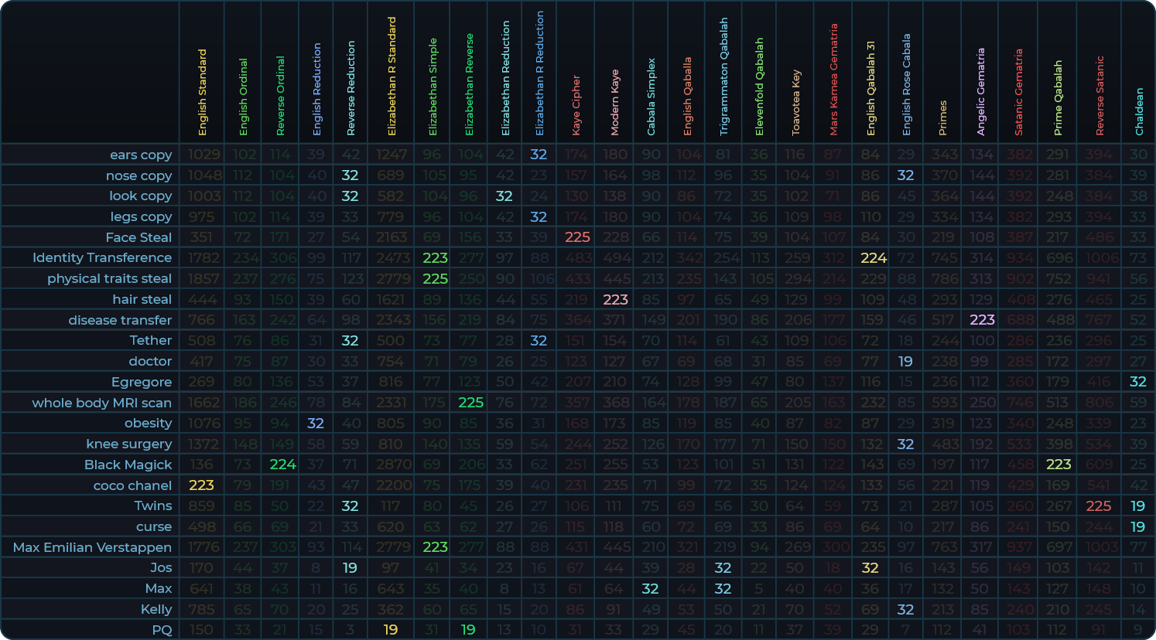Image resolution: width=1156 pixels, height=640 pixels.
Task: Click highlighted 225 in Face Steal row
Action: [x=577, y=237]
